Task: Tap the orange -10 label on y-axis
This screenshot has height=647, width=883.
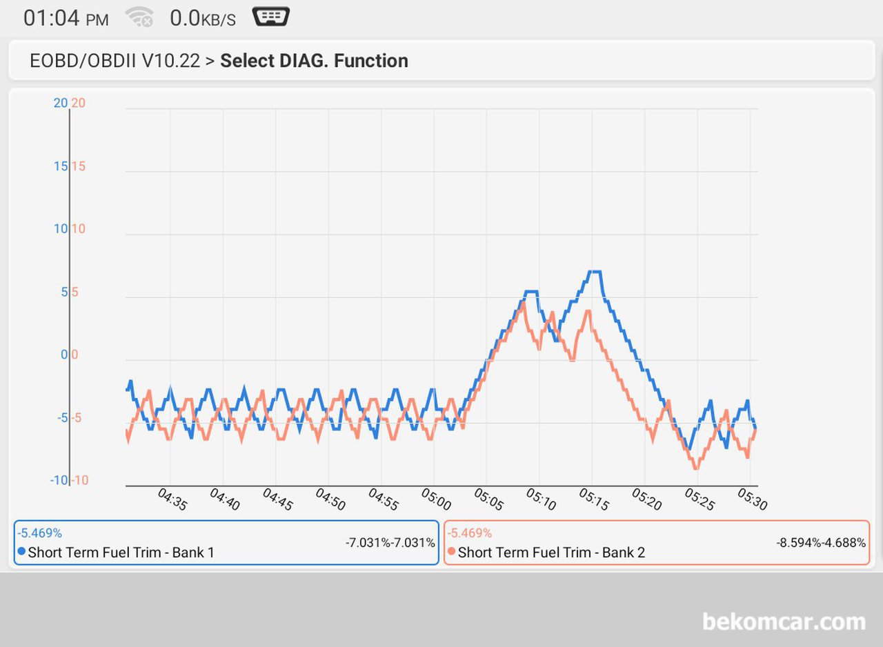Action: (x=80, y=480)
